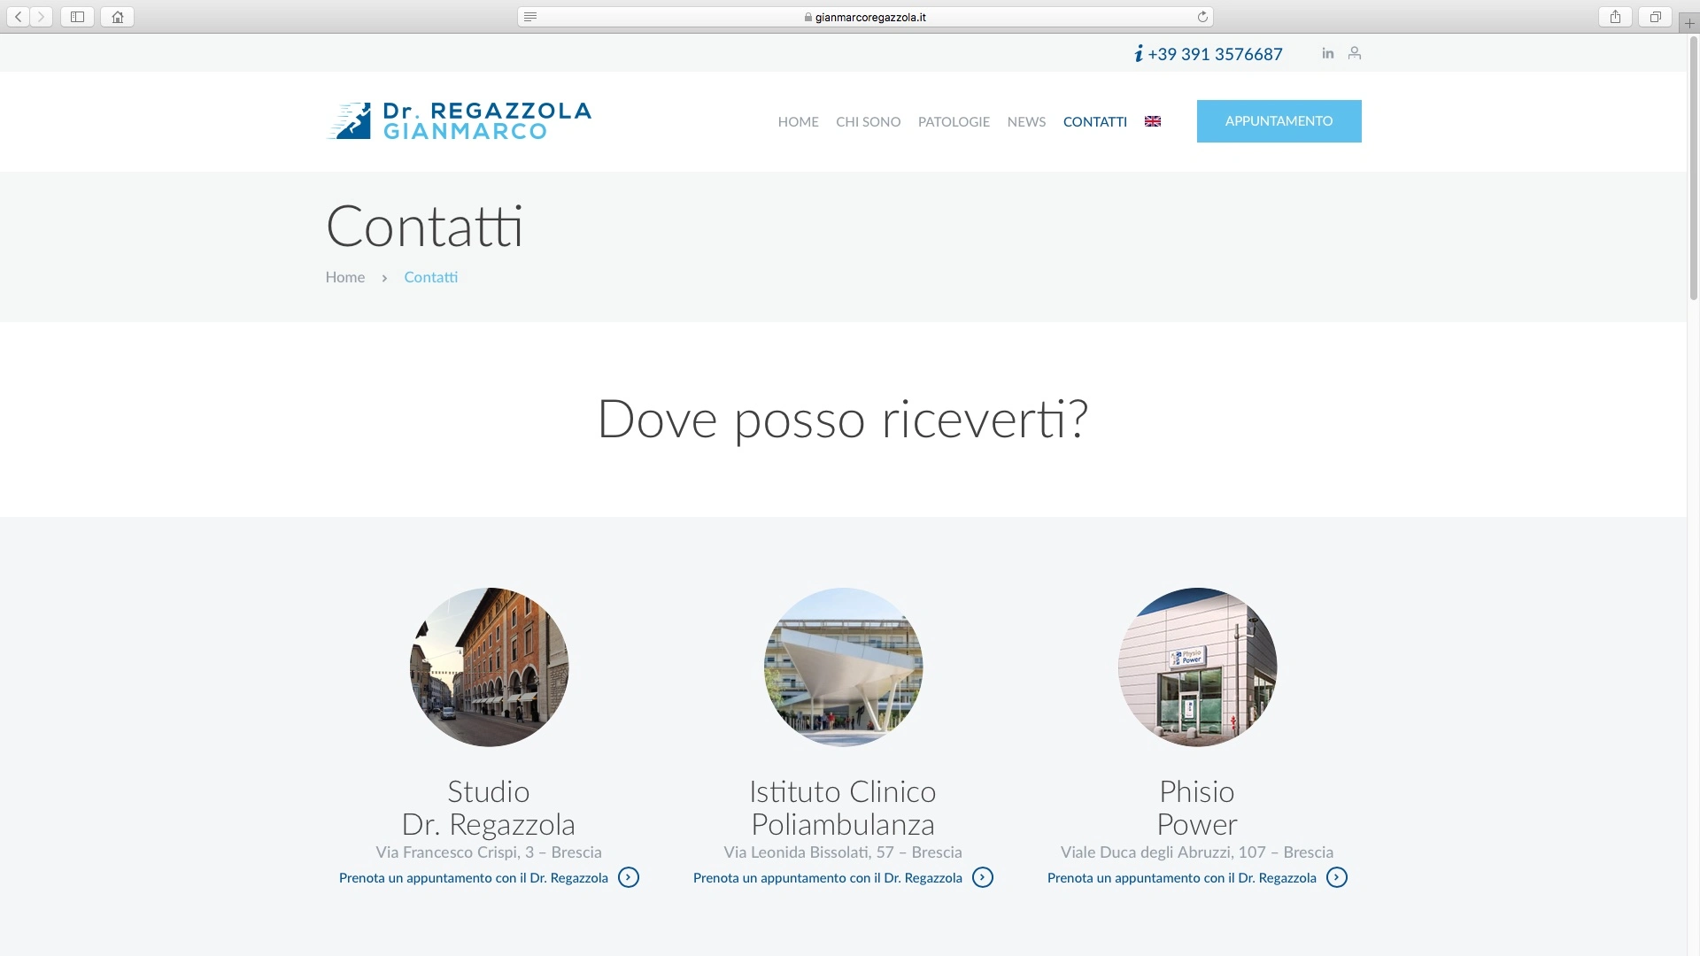1700x956 pixels.
Task: Book appointment link under Viale Duca degli Abruzzi
Action: [x=1182, y=878]
